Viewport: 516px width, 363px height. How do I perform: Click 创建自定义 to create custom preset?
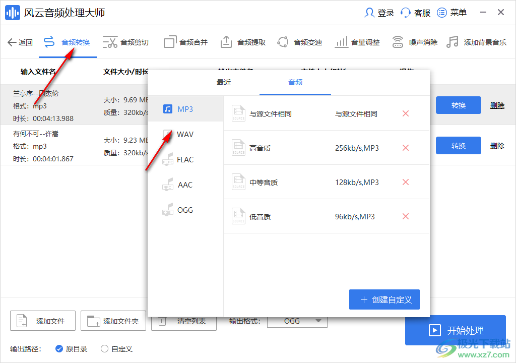point(384,299)
